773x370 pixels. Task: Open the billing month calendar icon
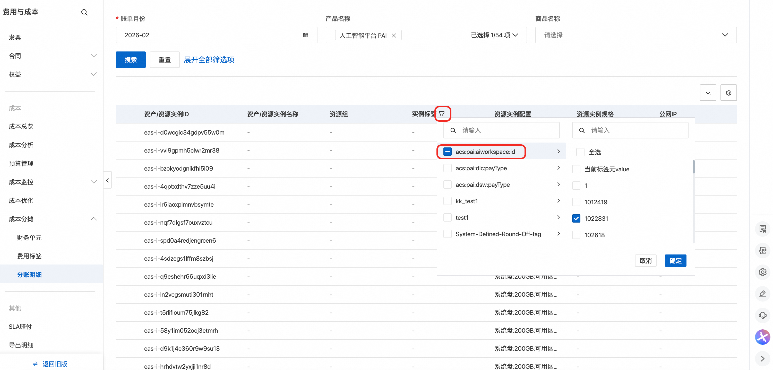click(x=305, y=35)
